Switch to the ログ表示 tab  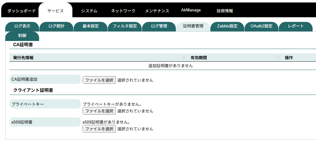click(22, 27)
